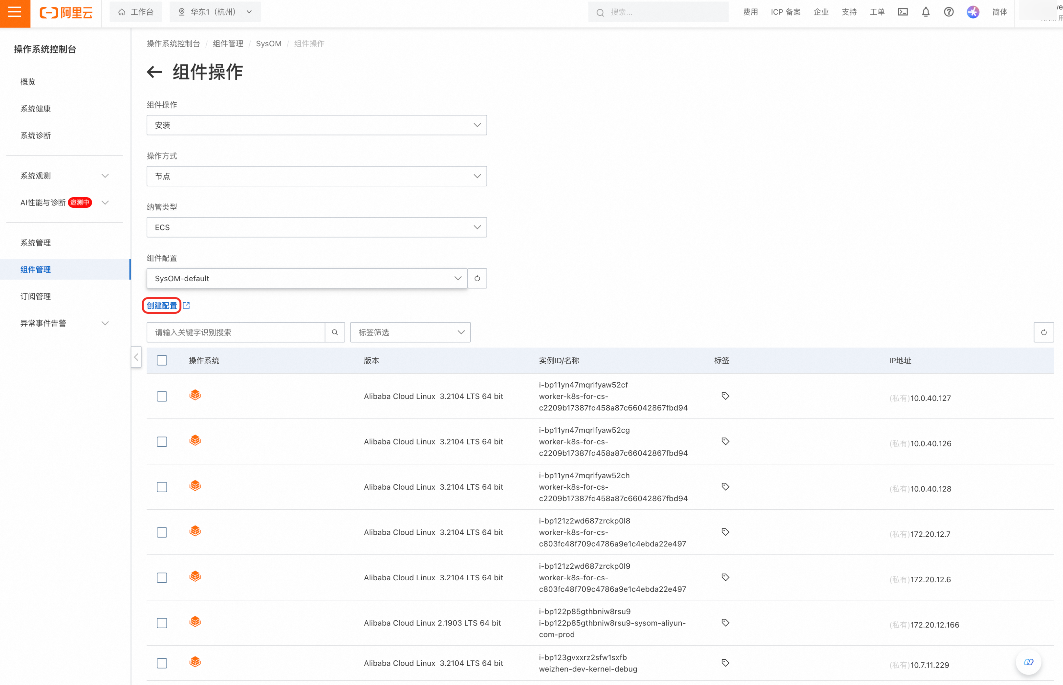Click the keyword search magnifier button
This screenshot has height=685, width=1063.
pyautogui.click(x=335, y=332)
